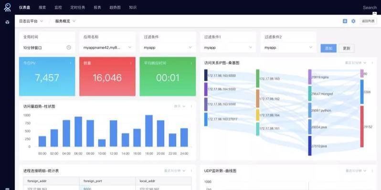Viewport: 381px width, 190px height.
Task: Click Sankey node 20819:nginx
Action: (x=310, y=77)
